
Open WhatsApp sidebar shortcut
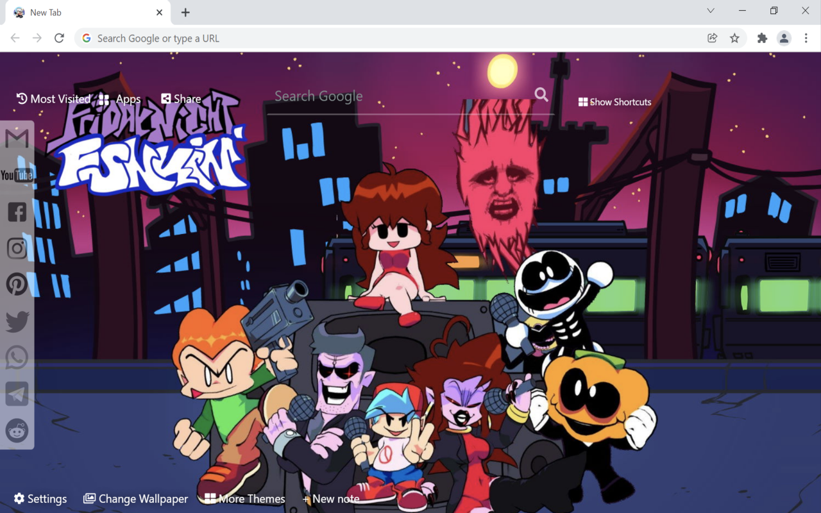17,357
